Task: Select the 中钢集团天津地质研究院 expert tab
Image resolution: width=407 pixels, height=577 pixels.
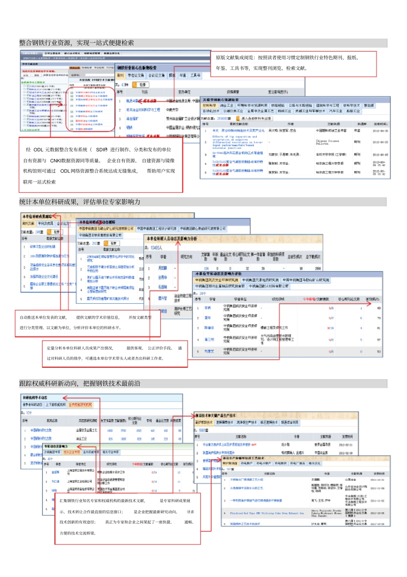Action: (x=260, y=280)
